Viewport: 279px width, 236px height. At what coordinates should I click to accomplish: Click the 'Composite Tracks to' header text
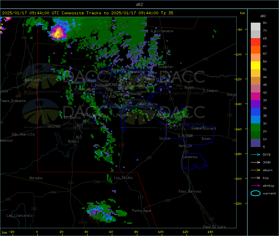point(85,13)
